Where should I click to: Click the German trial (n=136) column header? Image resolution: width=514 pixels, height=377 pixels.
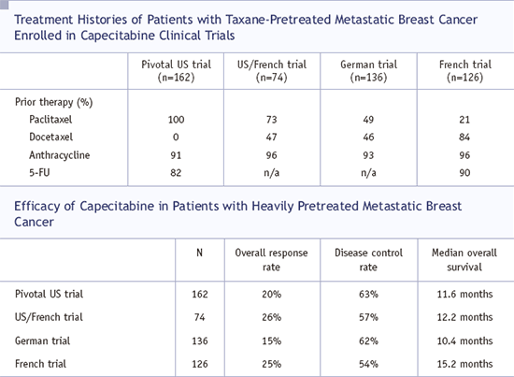[x=368, y=71]
